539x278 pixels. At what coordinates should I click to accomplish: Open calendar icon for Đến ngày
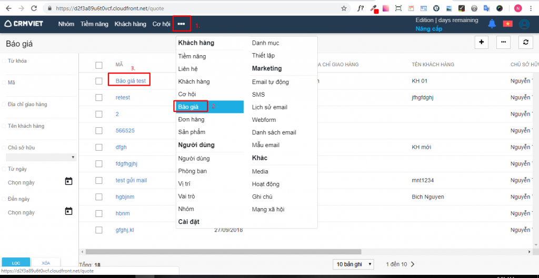(68, 211)
